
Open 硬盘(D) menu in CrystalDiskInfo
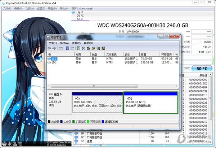click(x=52, y=9)
